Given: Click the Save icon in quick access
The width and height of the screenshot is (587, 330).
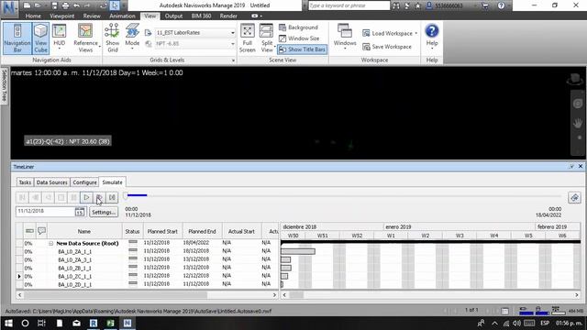Looking at the screenshot, I should [x=54, y=5].
